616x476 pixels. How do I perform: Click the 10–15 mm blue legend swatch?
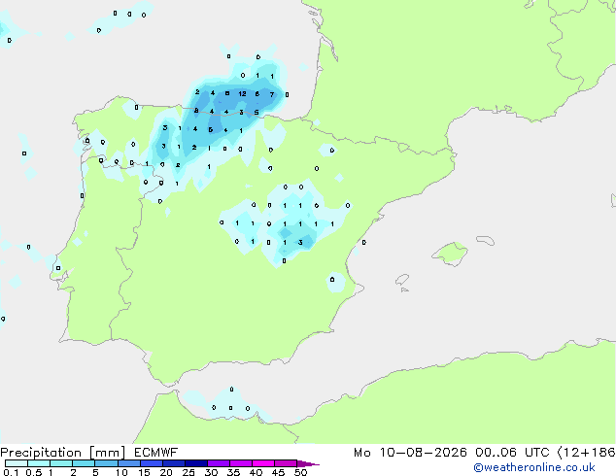pyautogui.click(x=128, y=463)
